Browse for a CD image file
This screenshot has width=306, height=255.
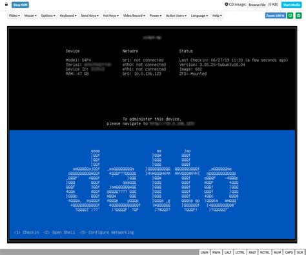257,5
